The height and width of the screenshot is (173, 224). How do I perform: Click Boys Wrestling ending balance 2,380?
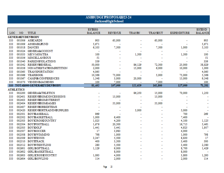point(205,145)
